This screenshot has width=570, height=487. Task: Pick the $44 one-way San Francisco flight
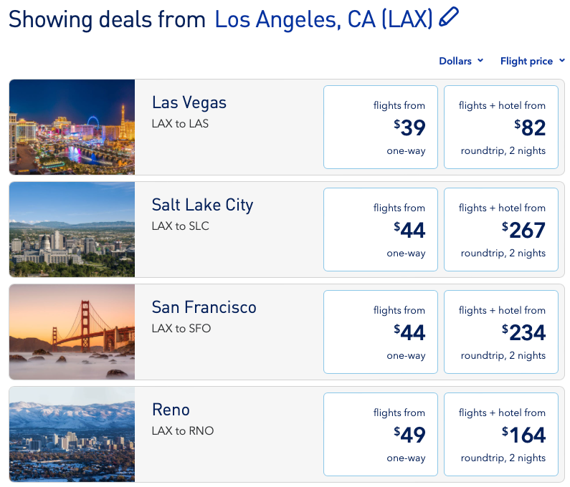[x=380, y=332]
